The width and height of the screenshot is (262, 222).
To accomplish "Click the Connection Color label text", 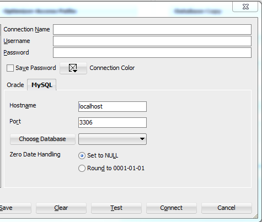I will 112,68.
